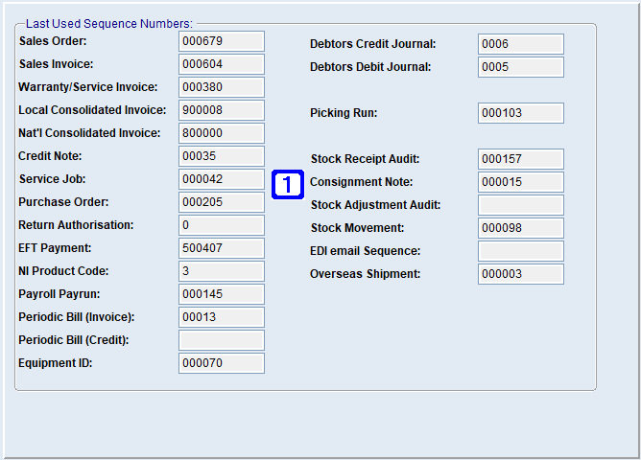Click the Stock Receipt Audit field
Screen dimensions: 641x460
[521, 159]
